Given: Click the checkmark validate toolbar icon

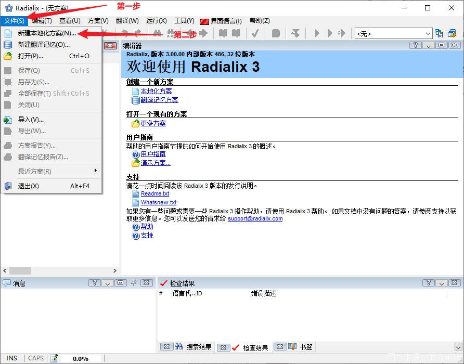Looking at the screenshot, I should click(x=255, y=33).
